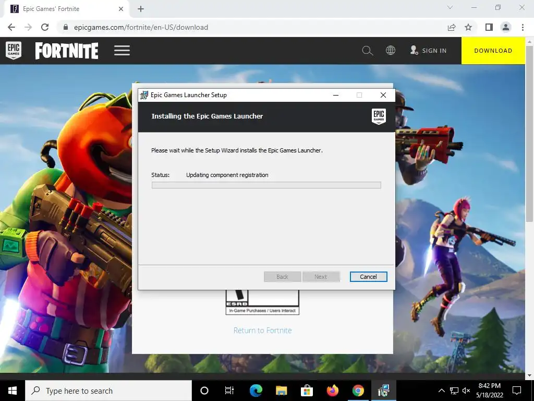Click the ESRB rating badge
534x401 pixels.
click(263, 302)
